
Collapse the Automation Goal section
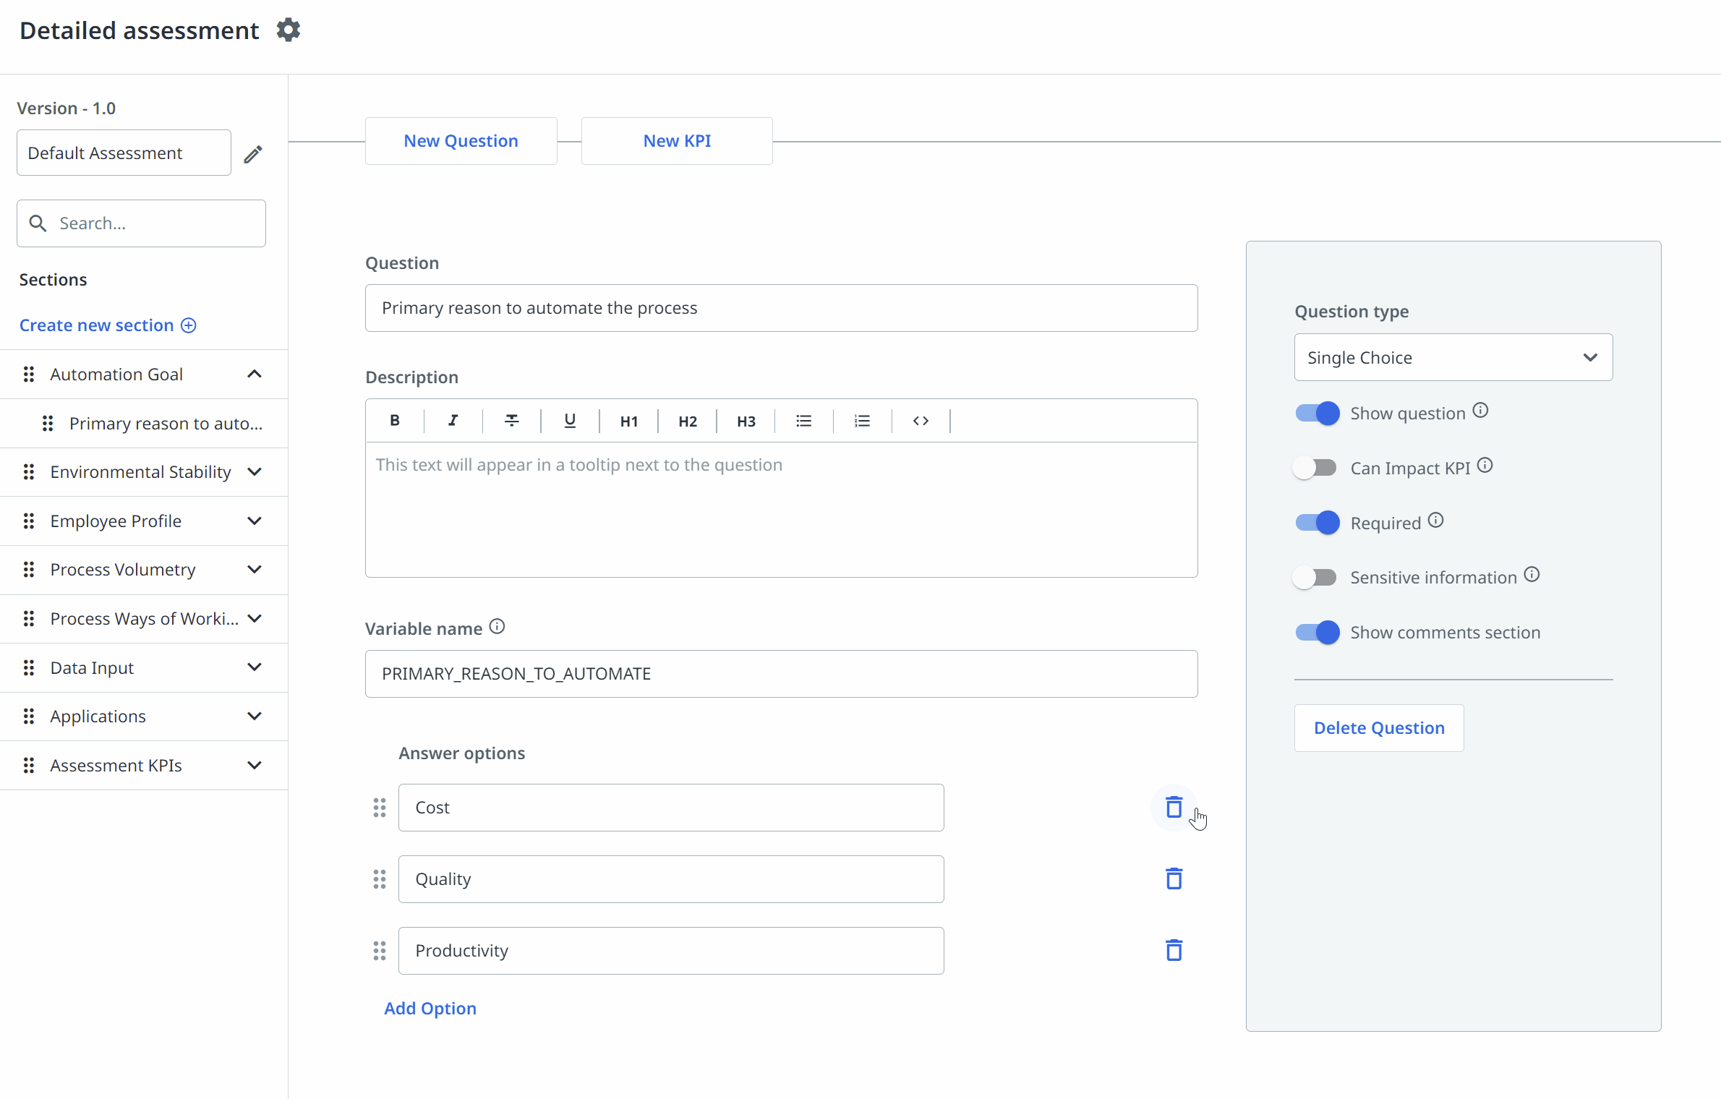[255, 375]
